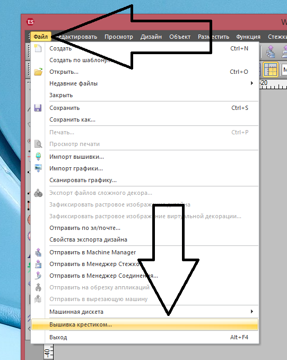Viewport: 287px width, 360px height.
Task: Open the Дизайн menu
Action: (151, 37)
